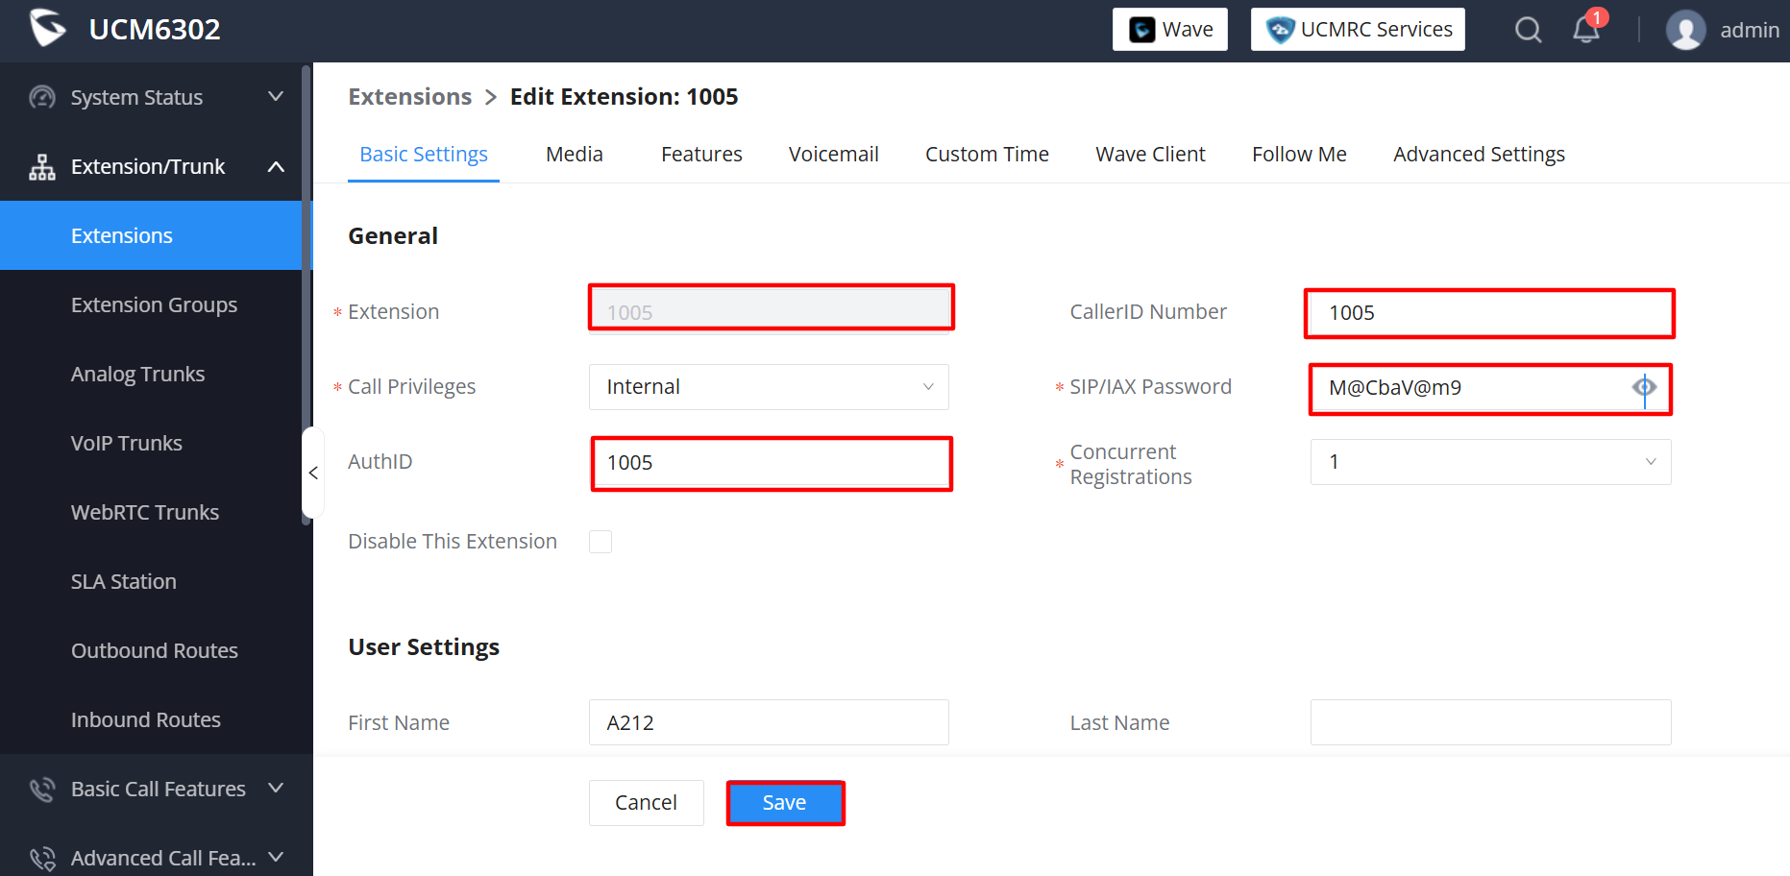Expand Basic Call Features section
1790x876 pixels.
coord(157,789)
